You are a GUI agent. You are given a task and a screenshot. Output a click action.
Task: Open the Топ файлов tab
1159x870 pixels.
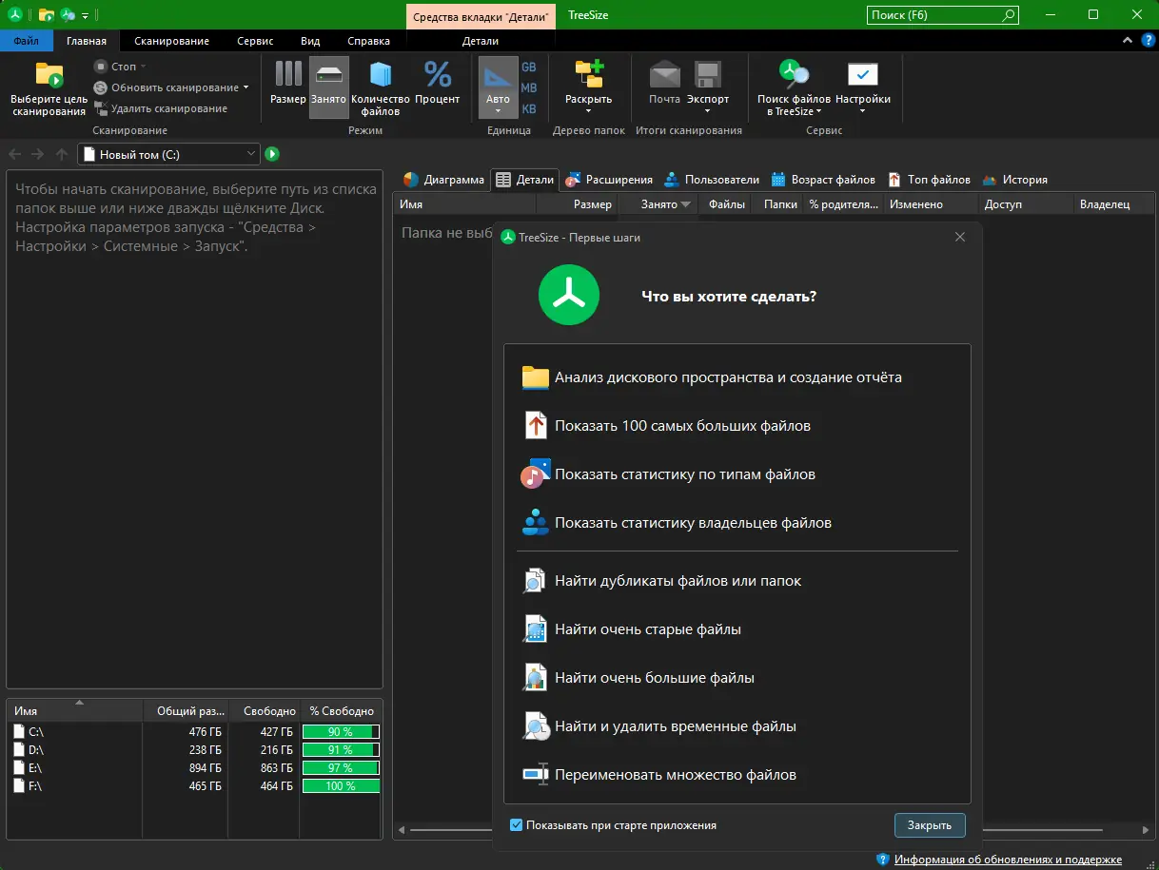(929, 179)
